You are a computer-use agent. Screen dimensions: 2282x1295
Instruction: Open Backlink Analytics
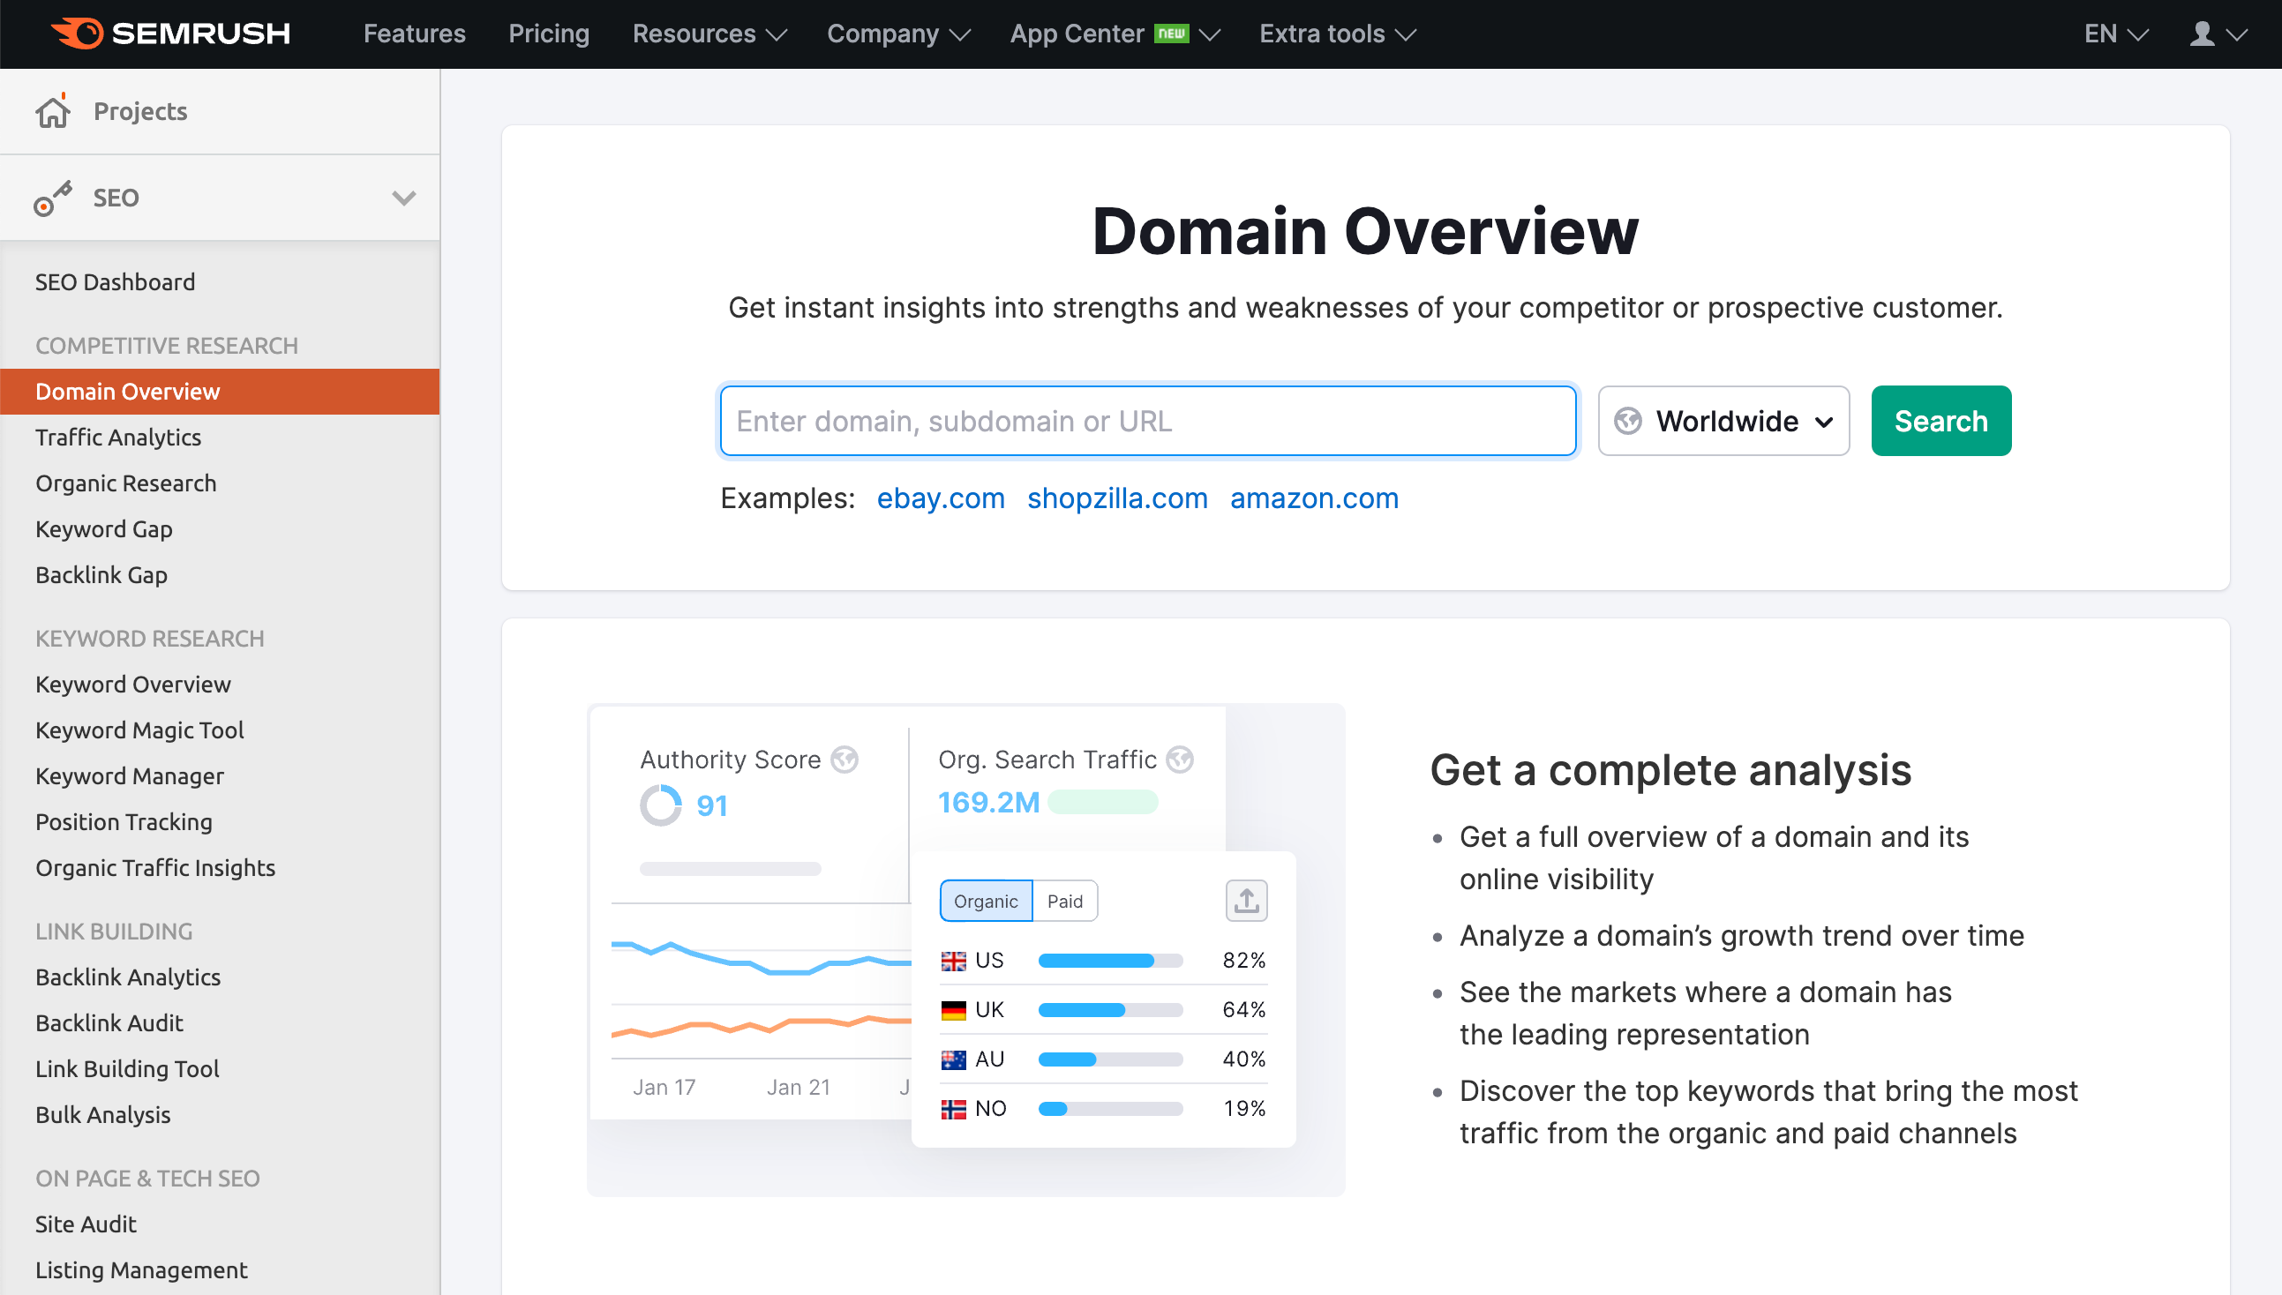[128, 977]
